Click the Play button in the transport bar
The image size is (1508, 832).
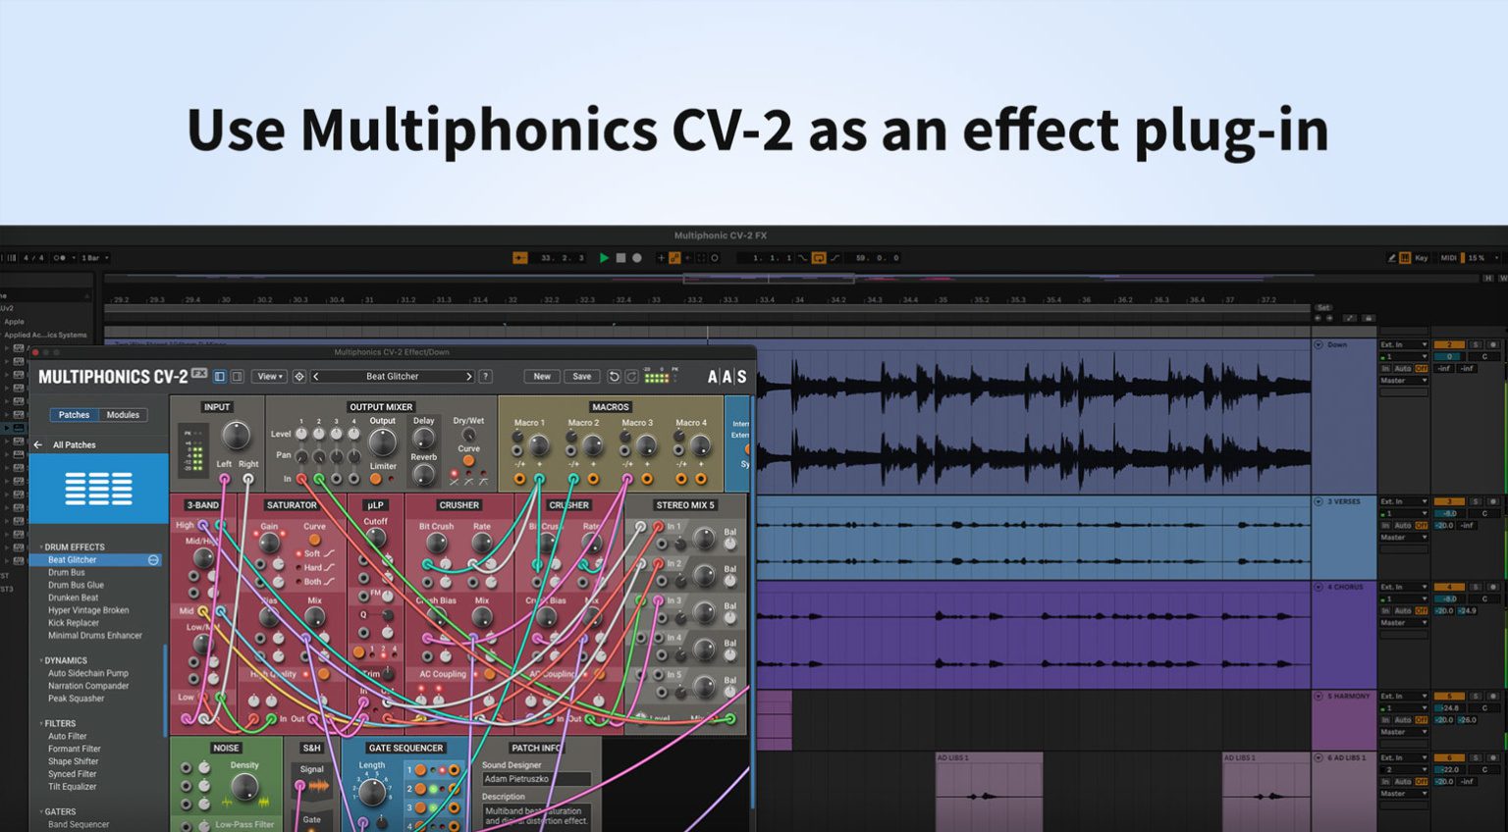coord(604,257)
